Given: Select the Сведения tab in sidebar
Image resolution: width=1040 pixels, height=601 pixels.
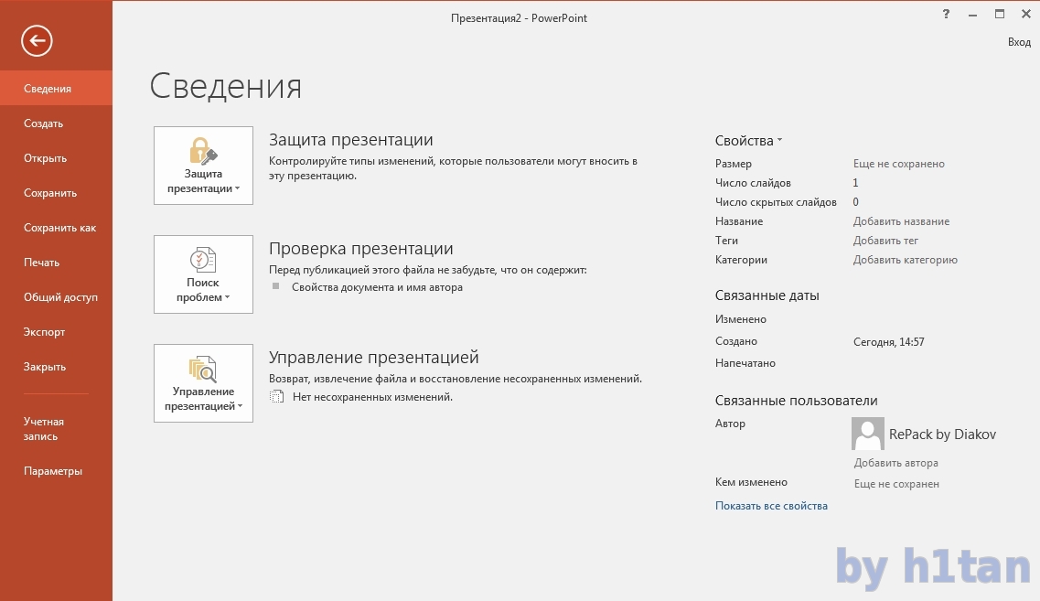Looking at the screenshot, I should [x=57, y=88].
